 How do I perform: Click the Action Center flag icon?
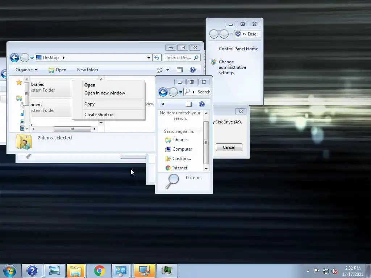pos(317,271)
